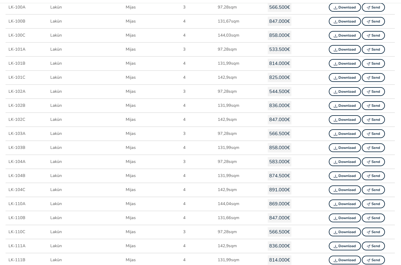Screen dimensions: 401x265
Task: Click download icon in LK-101A row
Action: tap(336, 50)
